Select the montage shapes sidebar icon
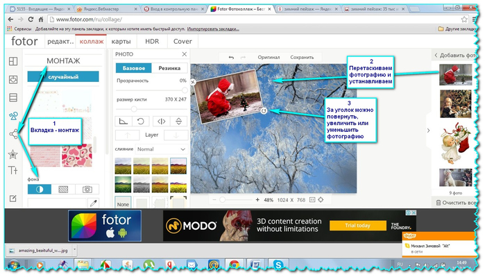 (x=13, y=116)
